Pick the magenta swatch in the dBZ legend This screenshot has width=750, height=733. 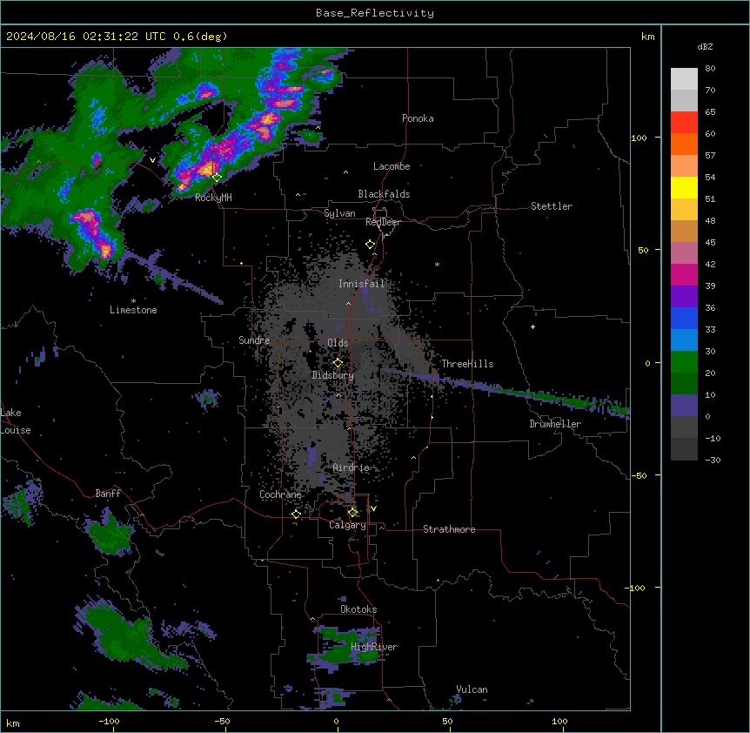(x=684, y=274)
